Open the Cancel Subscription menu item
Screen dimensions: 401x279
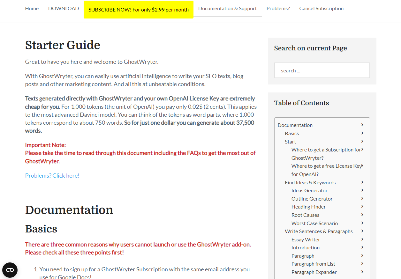322,9
